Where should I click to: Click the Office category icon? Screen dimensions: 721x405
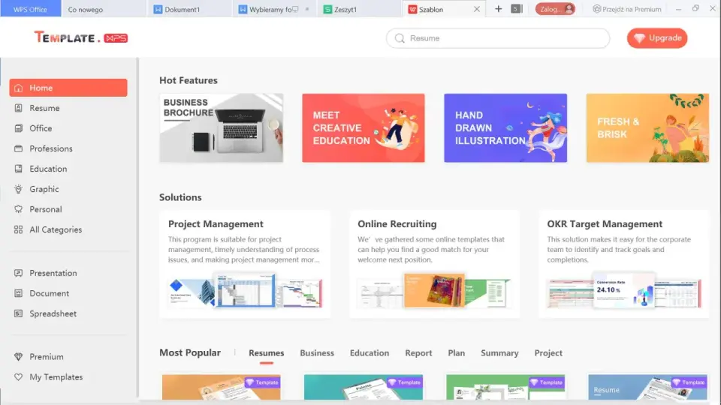tap(18, 128)
